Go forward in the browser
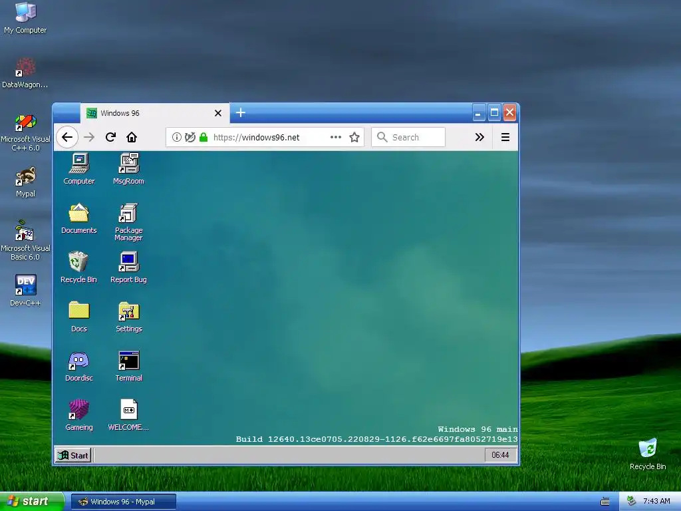The width and height of the screenshot is (681, 511). (x=89, y=137)
